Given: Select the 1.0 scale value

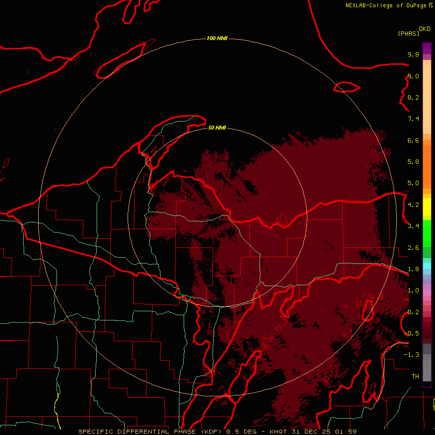Looking at the screenshot, I should (413, 290).
